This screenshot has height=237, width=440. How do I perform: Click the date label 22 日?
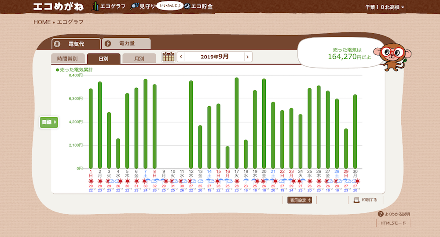click(x=282, y=173)
